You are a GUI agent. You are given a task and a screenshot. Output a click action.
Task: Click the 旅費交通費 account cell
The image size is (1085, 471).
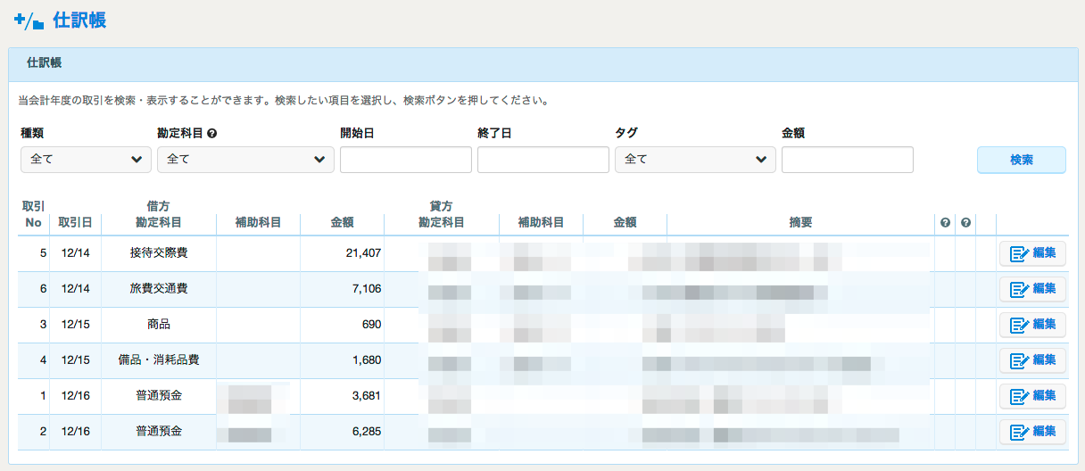159,289
